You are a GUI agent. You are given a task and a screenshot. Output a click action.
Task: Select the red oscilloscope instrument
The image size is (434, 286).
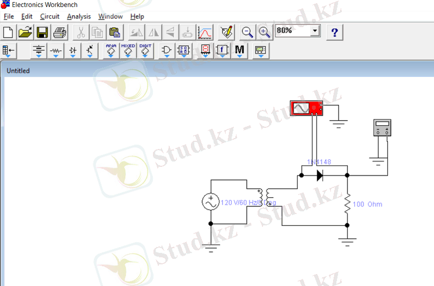[307, 108]
